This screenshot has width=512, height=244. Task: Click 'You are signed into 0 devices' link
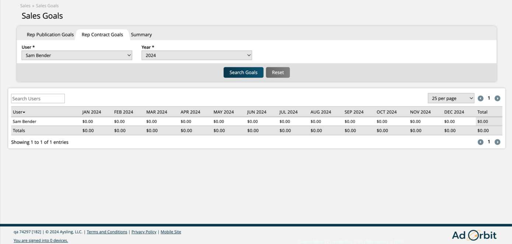(41, 241)
